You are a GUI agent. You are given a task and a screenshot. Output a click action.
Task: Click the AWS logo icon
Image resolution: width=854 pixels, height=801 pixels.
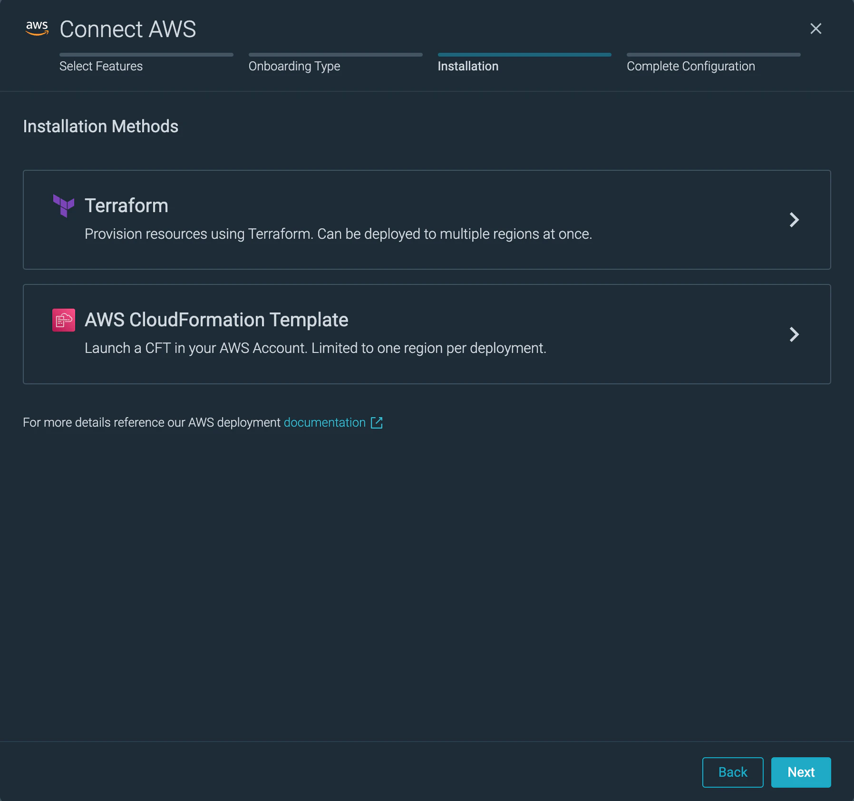37,29
